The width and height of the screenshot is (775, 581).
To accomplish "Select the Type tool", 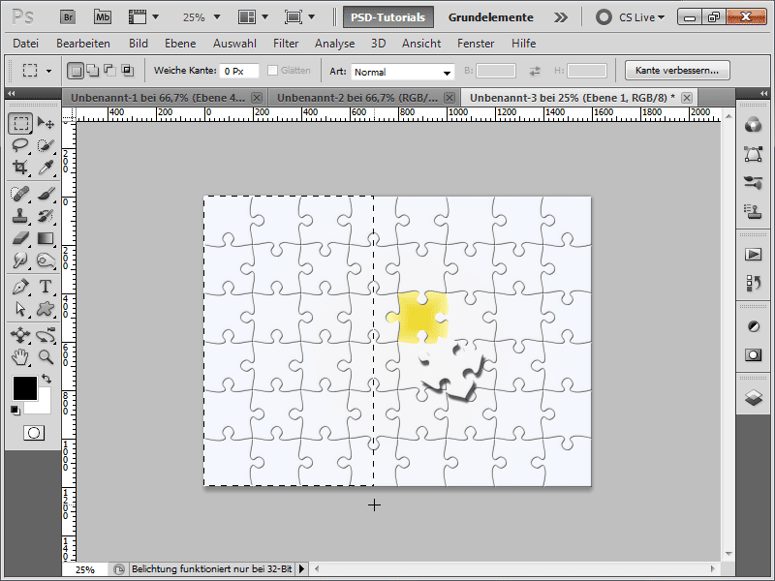I will coord(46,287).
